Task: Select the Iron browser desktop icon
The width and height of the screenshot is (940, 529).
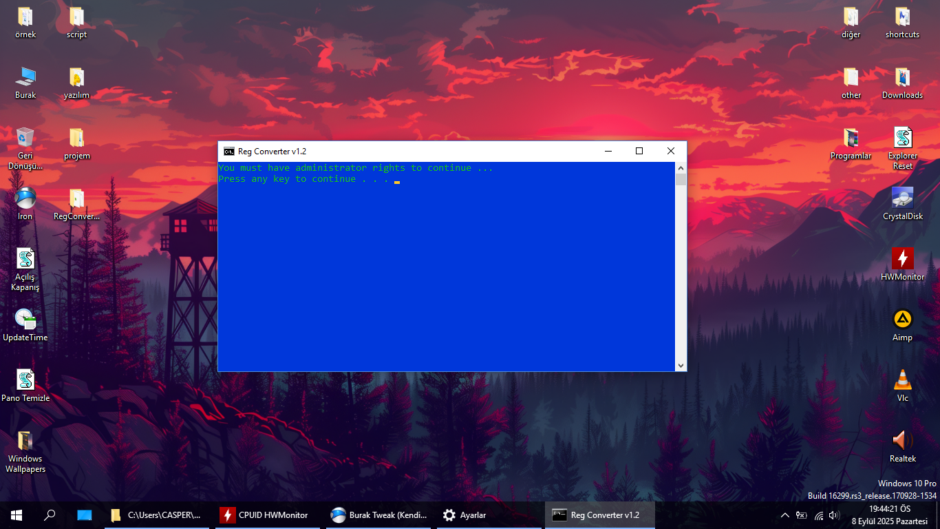Action: click(x=25, y=203)
